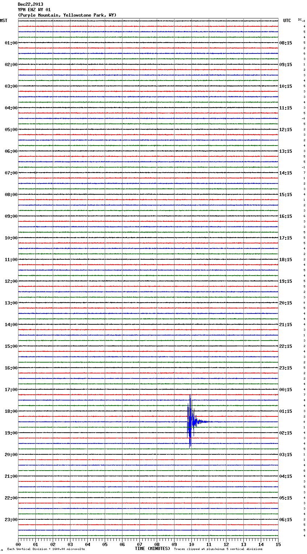Select the 05:00 MST time label

click(11, 130)
